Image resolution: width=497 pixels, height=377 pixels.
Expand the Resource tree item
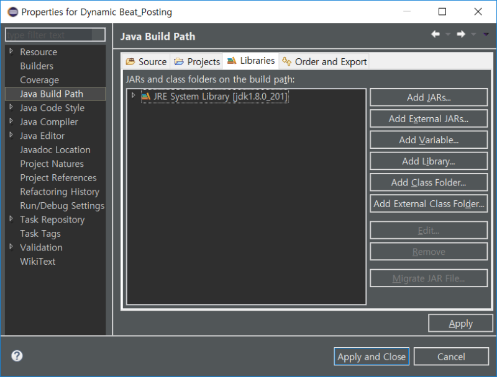(11, 51)
